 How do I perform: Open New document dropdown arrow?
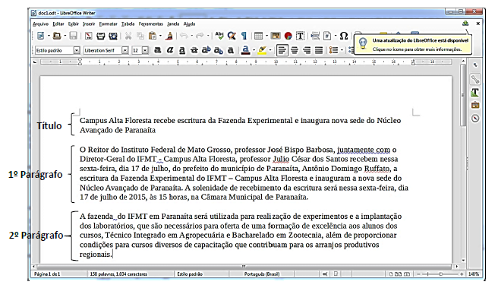[x=49, y=36]
